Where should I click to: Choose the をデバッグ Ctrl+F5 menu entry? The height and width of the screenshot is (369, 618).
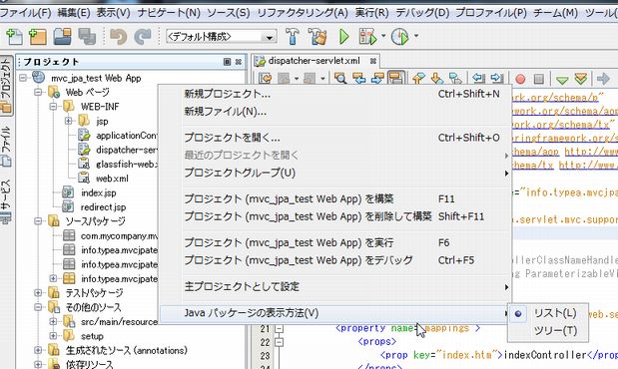335,260
